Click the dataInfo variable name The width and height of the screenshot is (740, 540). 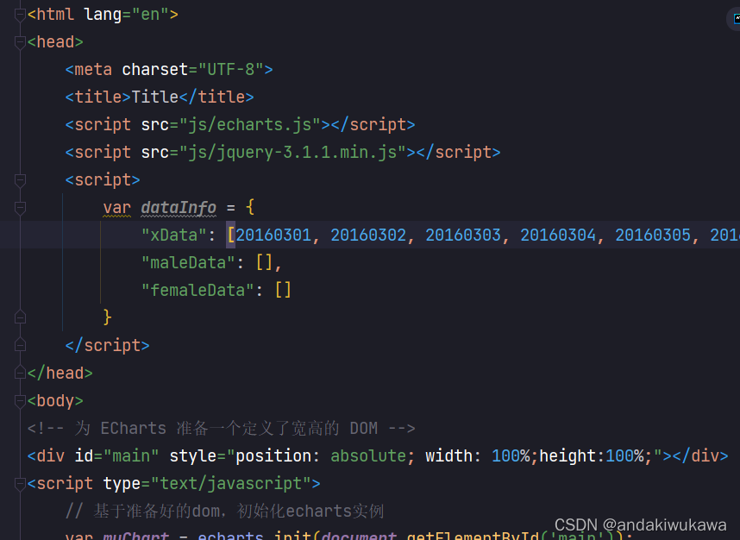[179, 208]
